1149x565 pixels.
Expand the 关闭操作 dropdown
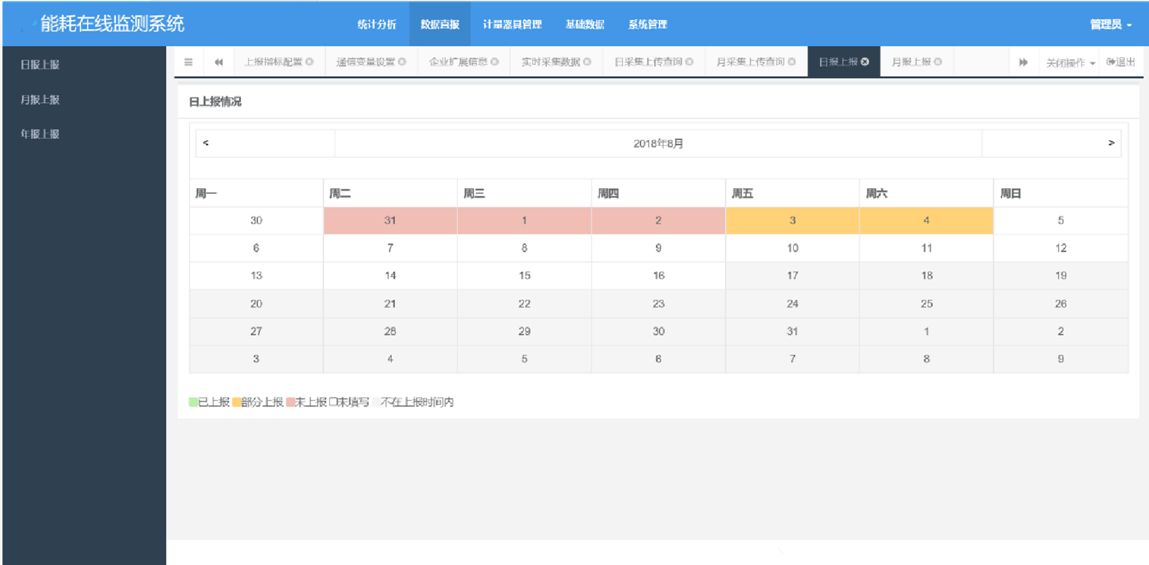pos(1070,62)
